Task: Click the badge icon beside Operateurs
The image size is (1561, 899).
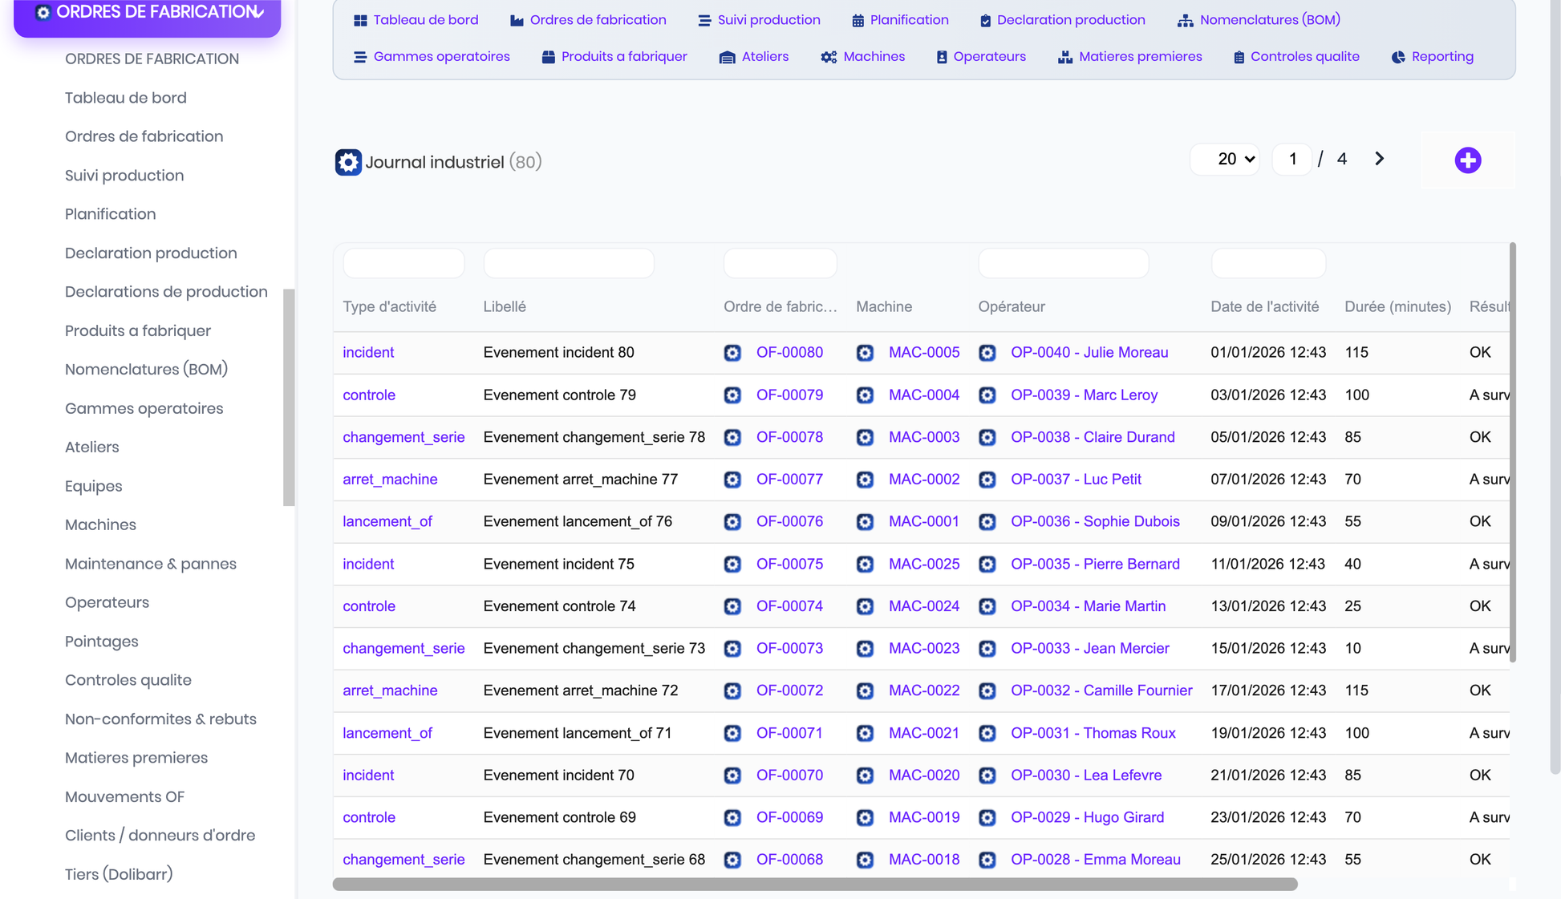Action: coord(942,57)
